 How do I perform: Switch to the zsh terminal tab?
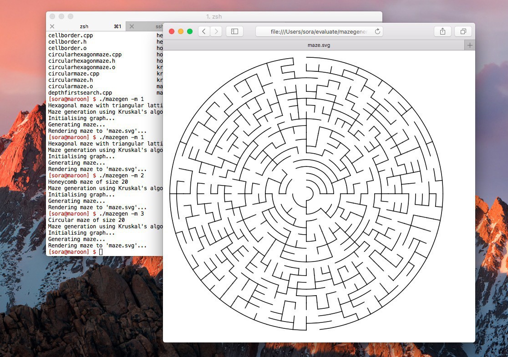coord(84,27)
